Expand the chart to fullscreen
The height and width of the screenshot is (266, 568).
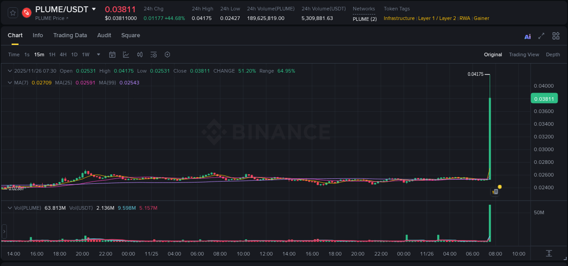[542, 35]
